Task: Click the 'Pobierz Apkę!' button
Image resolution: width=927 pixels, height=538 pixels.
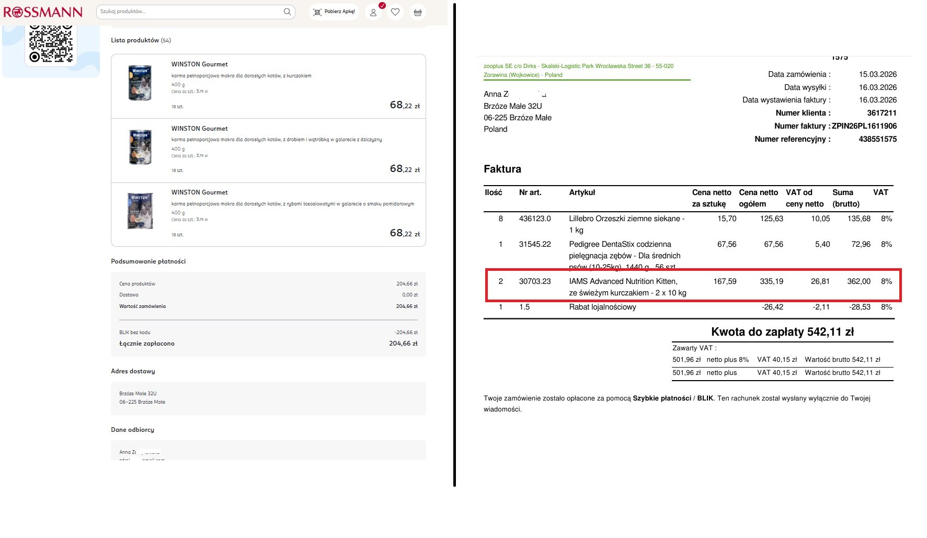Action: tap(334, 12)
